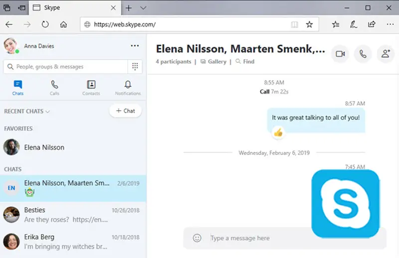Click the thumbs up reaction on message
Viewport: 399px width, 258px height.
(278, 132)
